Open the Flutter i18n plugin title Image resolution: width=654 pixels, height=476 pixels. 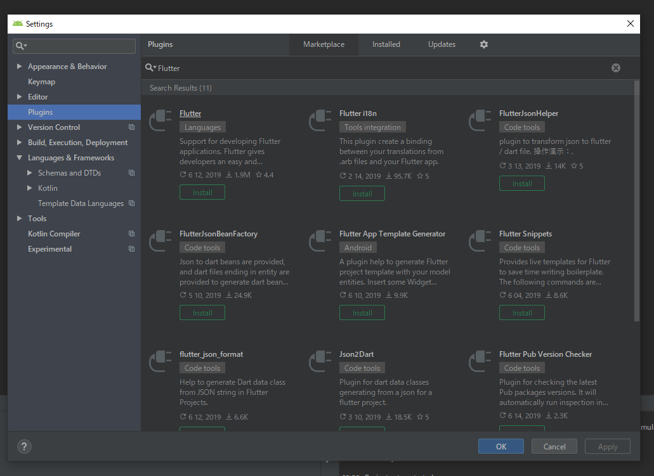click(358, 113)
